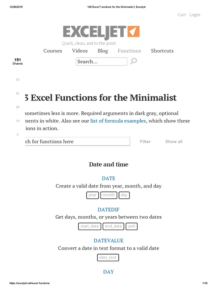Viewport: 217px width, 290px height.
Task: Select the Functions nav item
Action: click(129, 51)
